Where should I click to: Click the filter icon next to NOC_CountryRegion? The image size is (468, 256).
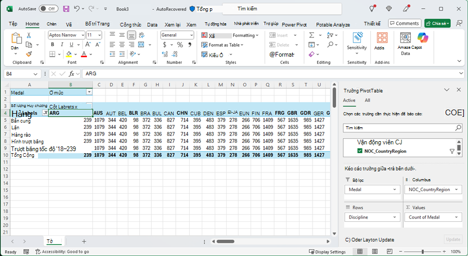tap(452, 151)
